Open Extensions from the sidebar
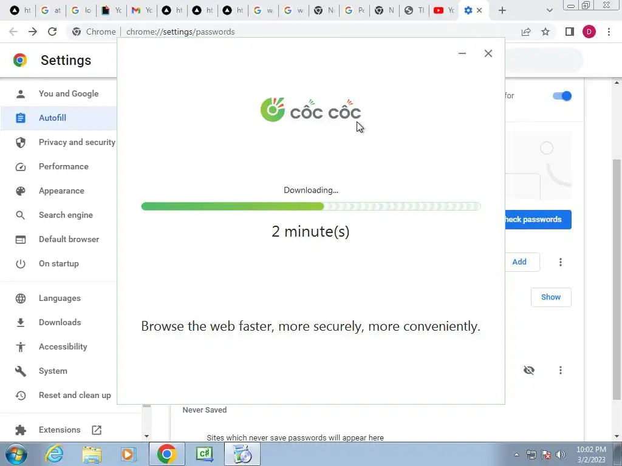Viewport: 622px width, 466px height. (60, 430)
